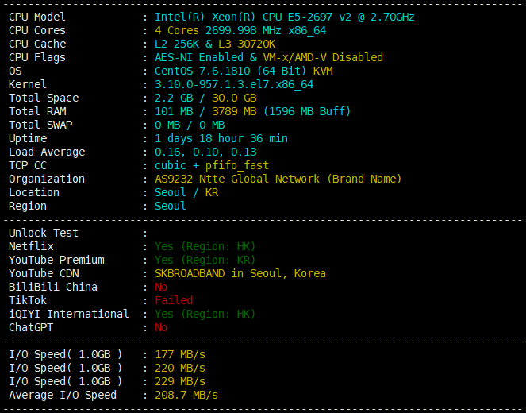Click the '4 Cores 2699.998 MHz x86_64' value
The height and width of the screenshot is (413, 526).
(x=240, y=30)
